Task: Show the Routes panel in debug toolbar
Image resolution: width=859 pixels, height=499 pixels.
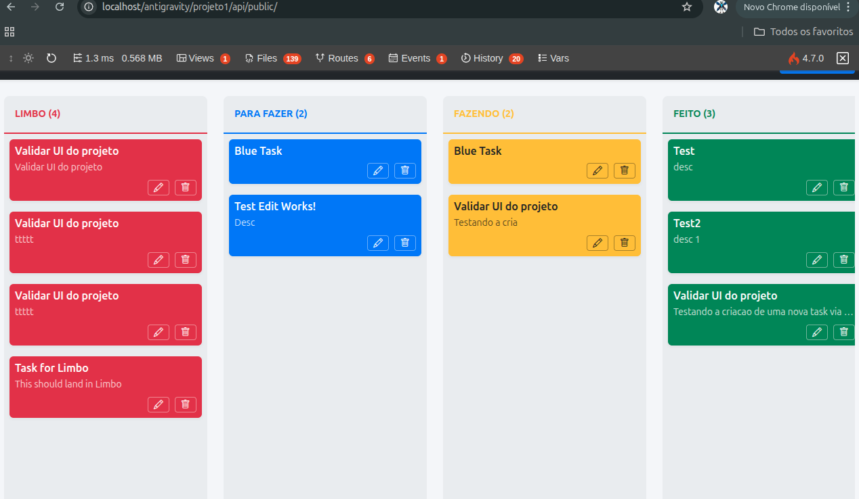Action: tap(344, 58)
